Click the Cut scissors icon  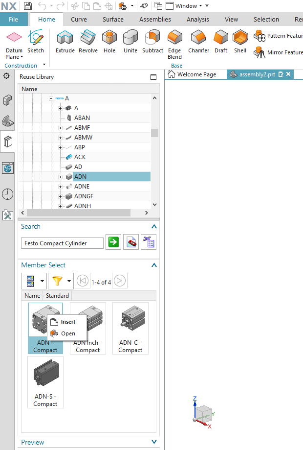click(75, 6)
